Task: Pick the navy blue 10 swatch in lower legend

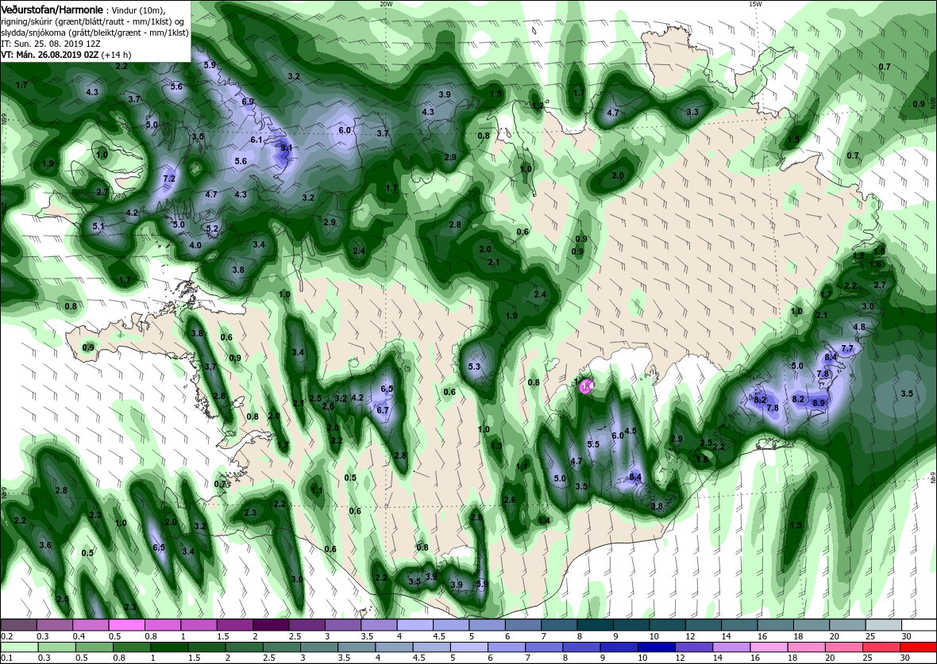Action: click(x=655, y=648)
